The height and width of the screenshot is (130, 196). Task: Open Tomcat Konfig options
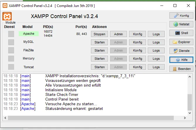coord(137,67)
